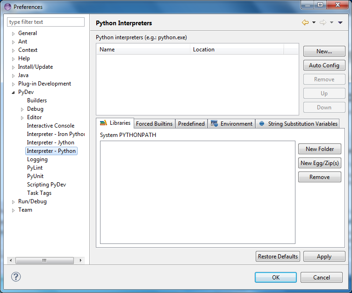Click the New Egg/Zip(s) button

(320, 163)
